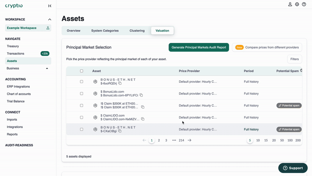
Task: Click asset icon of $ ClaimLIDO.com row
Action: click(x=95, y=117)
